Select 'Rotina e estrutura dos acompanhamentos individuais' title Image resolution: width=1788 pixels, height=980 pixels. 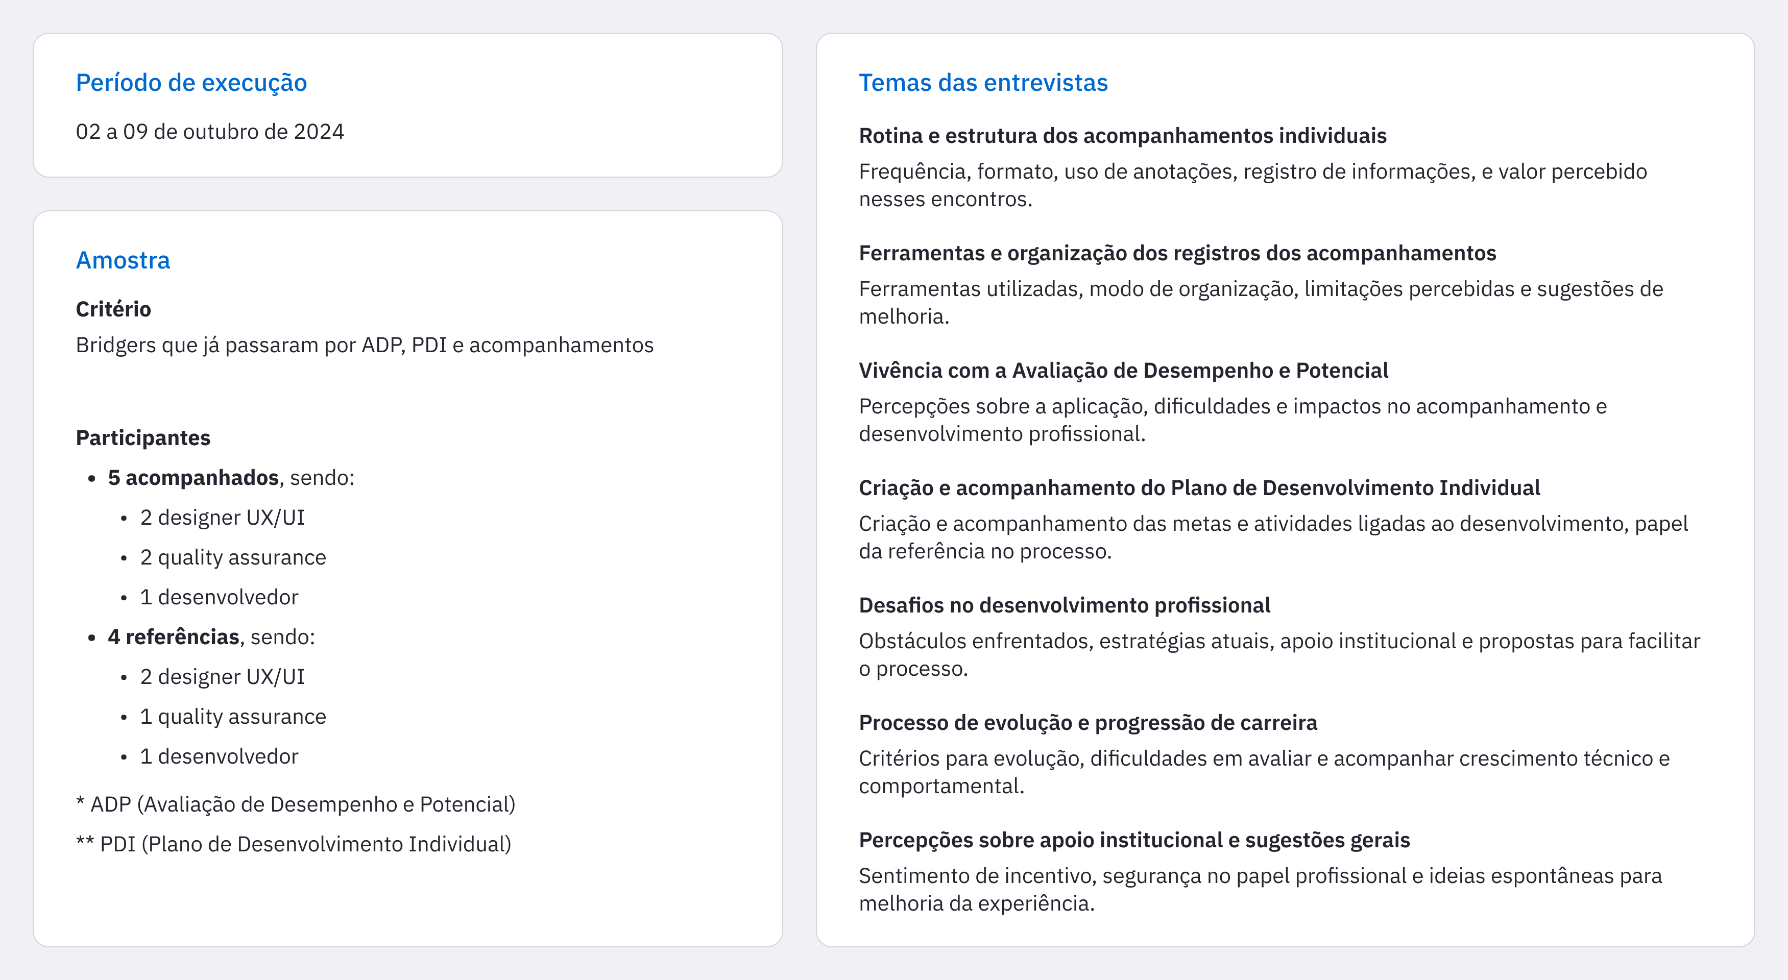[x=1122, y=135]
